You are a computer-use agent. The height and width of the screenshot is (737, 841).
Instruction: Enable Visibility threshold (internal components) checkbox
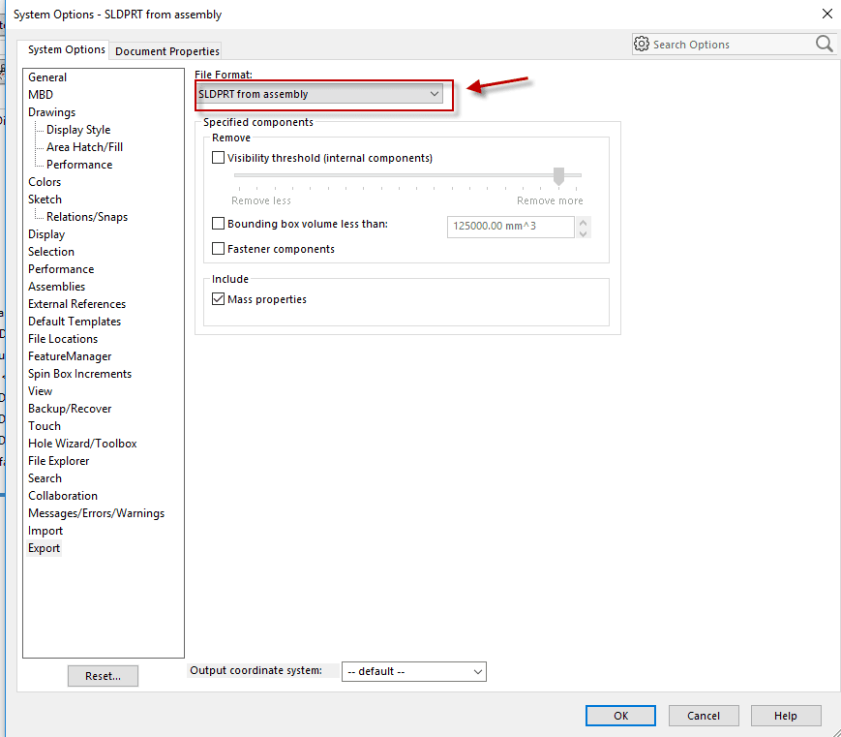pyautogui.click(x=219, y=158)
